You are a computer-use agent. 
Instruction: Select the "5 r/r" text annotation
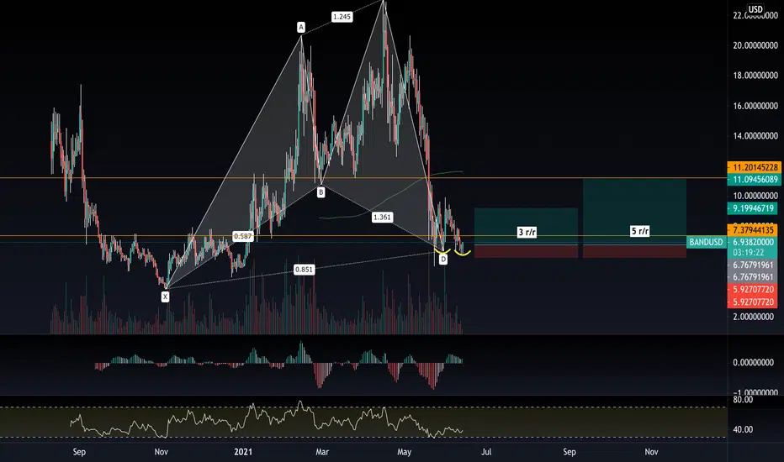640,231
